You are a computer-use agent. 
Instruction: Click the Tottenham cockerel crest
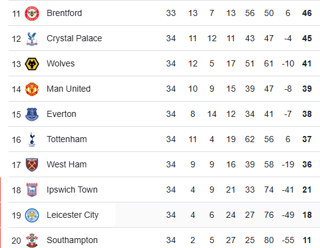click(x=32, y=140)
